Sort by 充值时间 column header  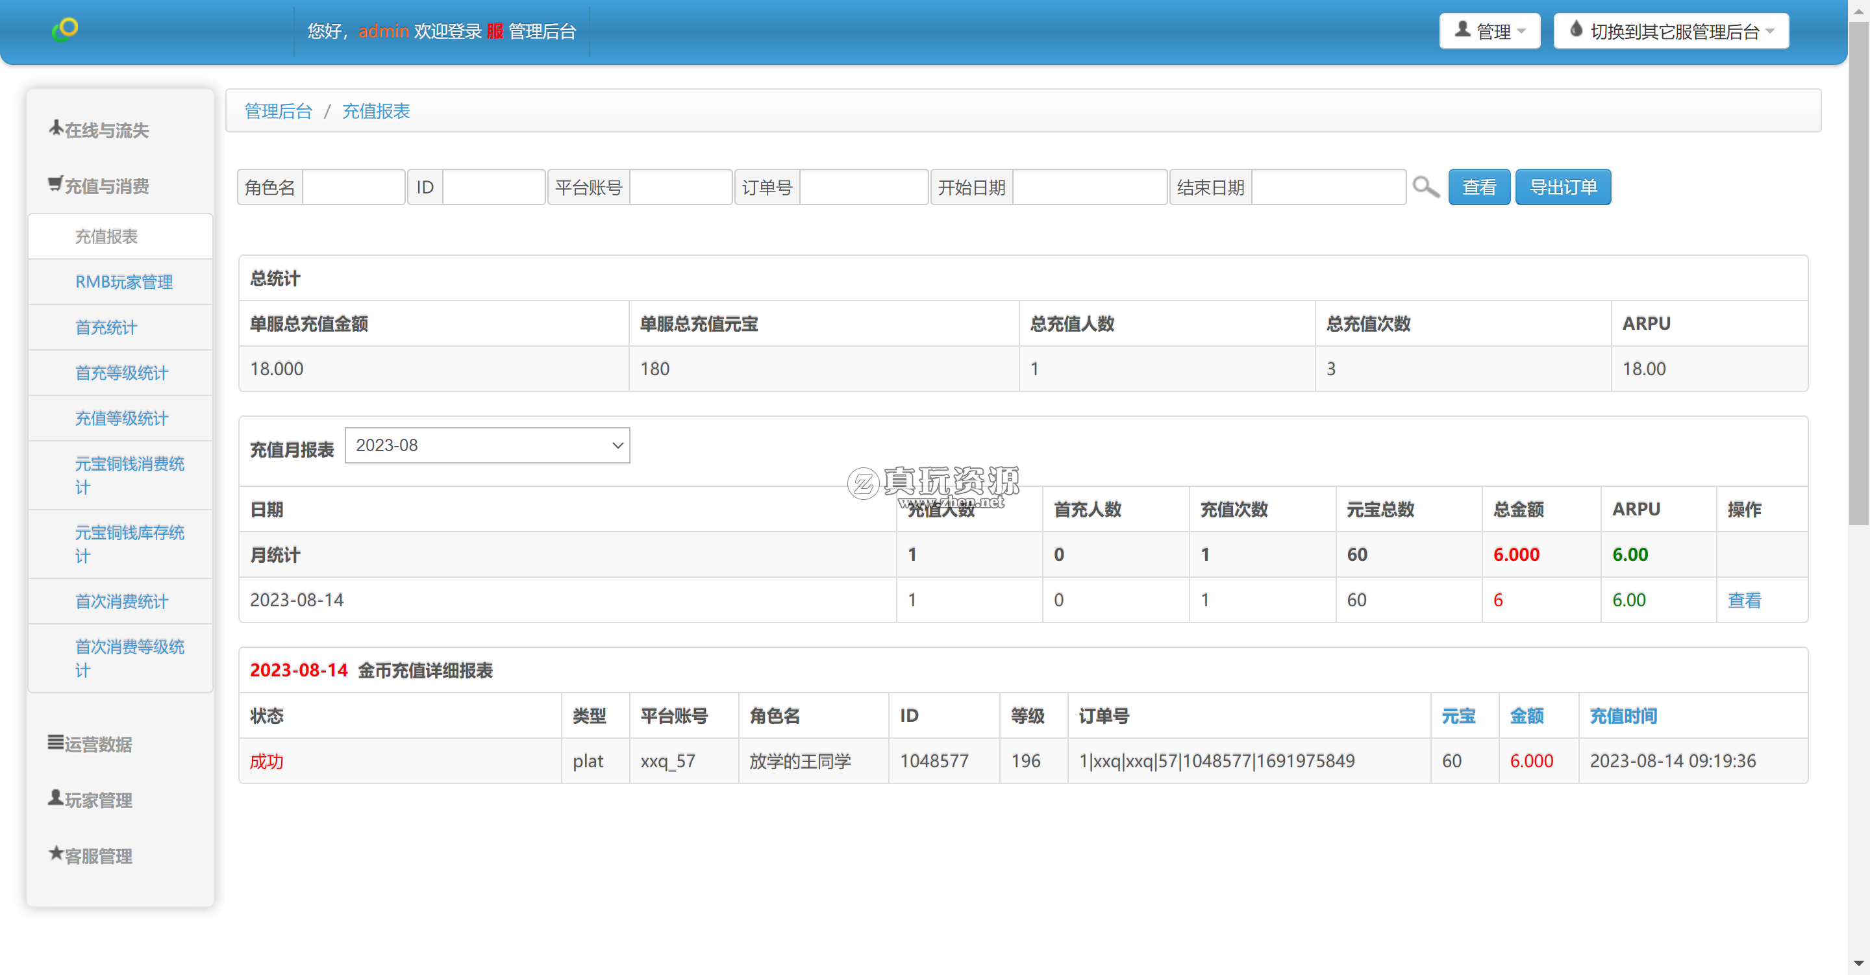click(x=1623, y=717)
